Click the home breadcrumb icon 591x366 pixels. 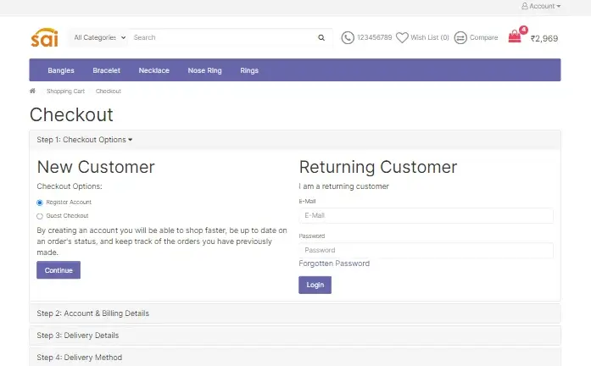tap(33, 91)
